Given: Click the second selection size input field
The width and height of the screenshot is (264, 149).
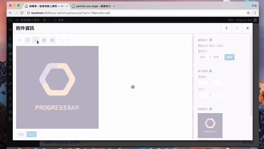Looking at the screenshot, I should (217, 95).
